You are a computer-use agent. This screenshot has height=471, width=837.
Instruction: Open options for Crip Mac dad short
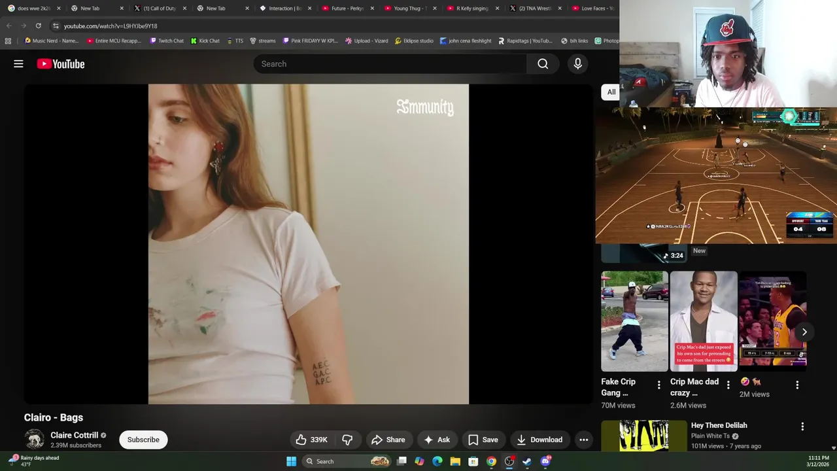click(728, 385)
